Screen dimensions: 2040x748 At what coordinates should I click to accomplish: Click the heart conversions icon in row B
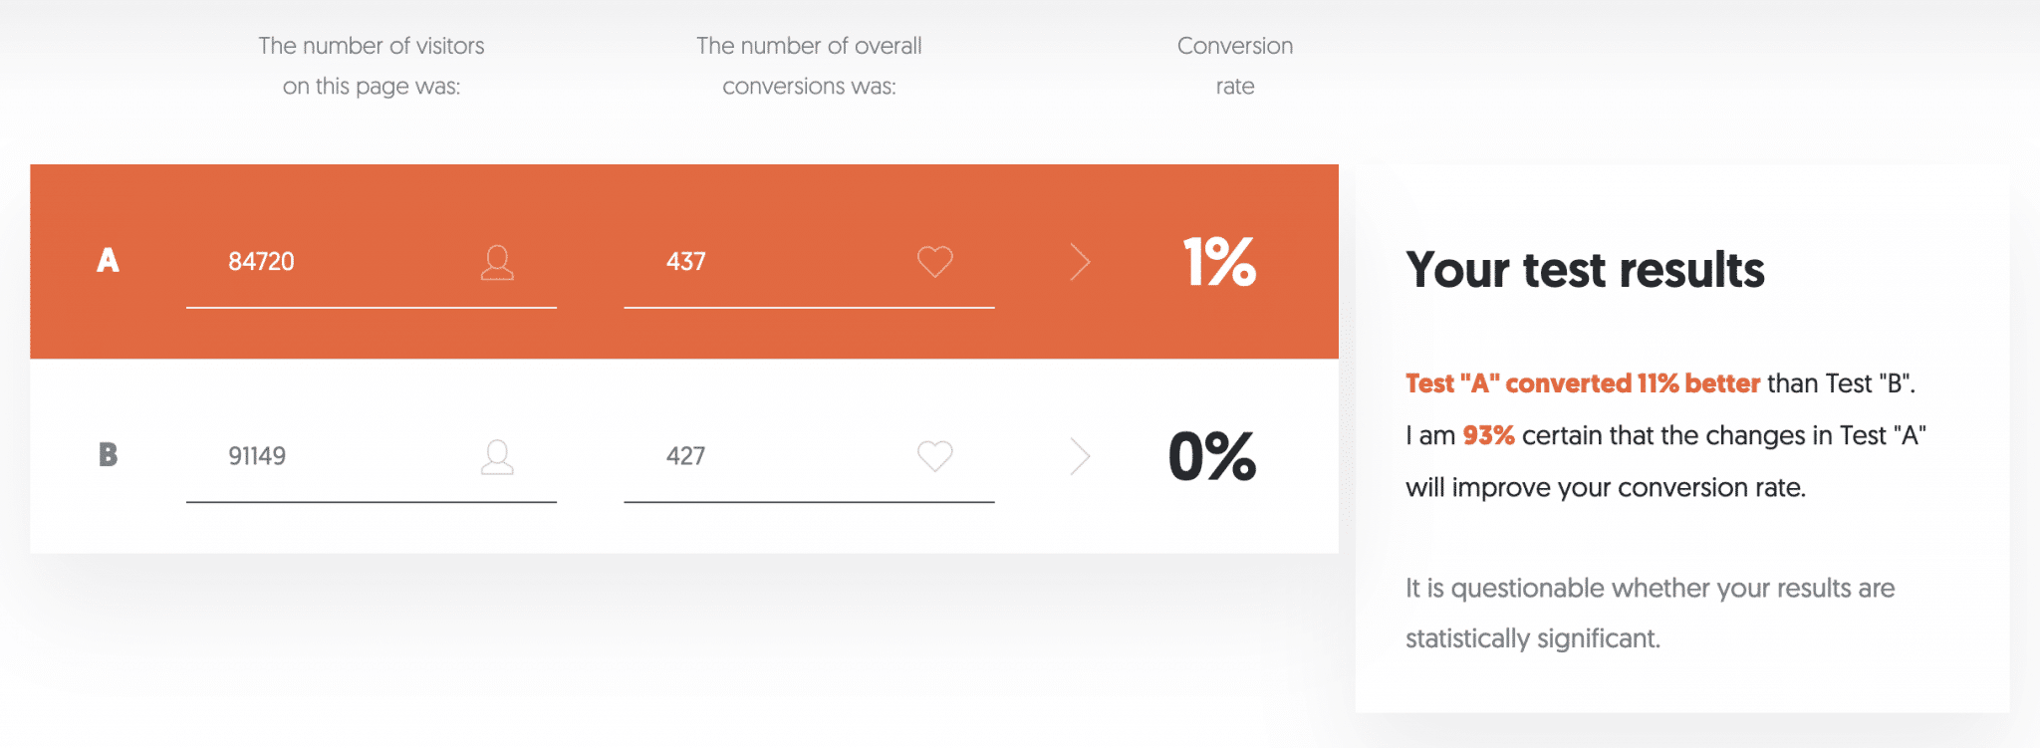[934, 456]
